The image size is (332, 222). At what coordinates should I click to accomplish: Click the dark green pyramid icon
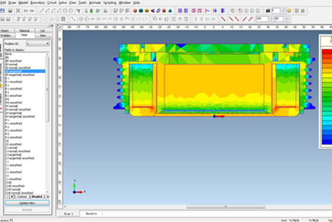170,10
